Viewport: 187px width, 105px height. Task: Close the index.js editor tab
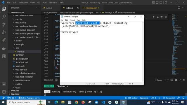[x=78, y=8]
